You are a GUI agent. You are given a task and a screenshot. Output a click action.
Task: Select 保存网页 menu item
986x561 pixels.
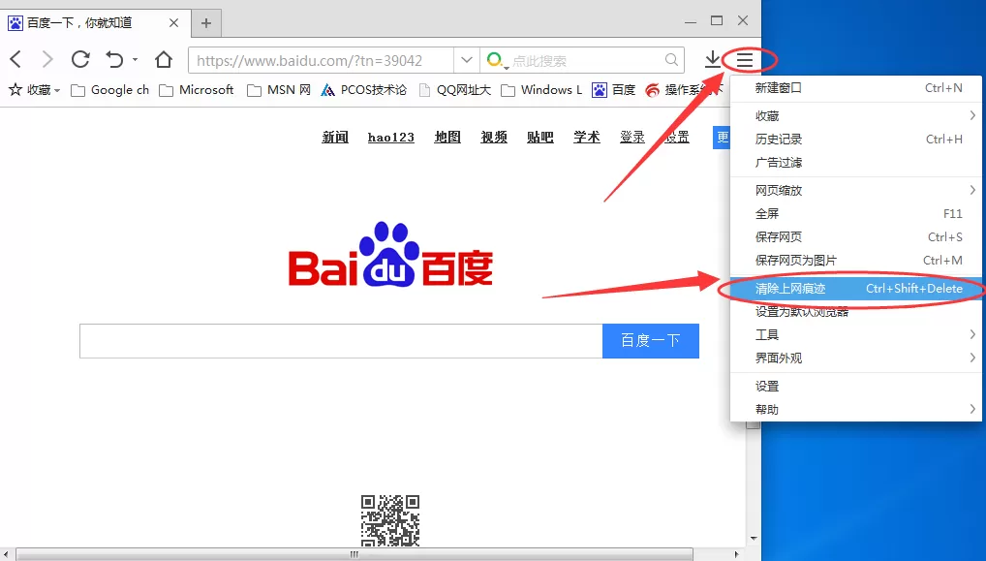point(856,236)
